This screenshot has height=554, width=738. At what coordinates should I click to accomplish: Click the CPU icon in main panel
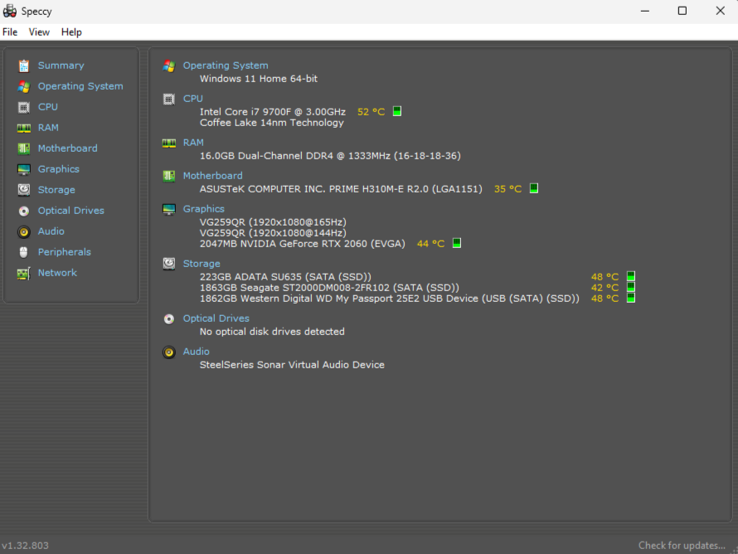(x=169, y=99)
